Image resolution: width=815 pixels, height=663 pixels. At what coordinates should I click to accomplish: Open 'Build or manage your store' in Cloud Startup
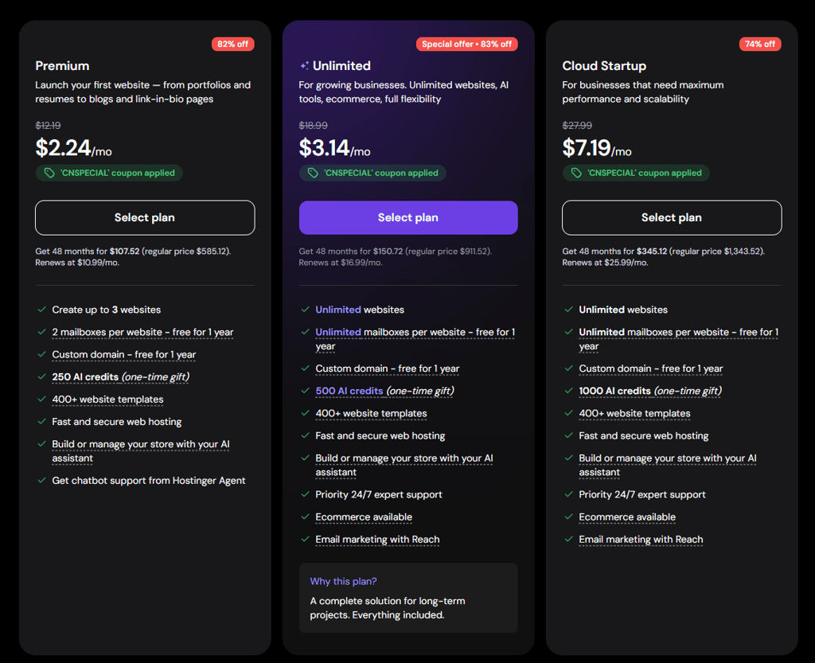click(668, 465)
